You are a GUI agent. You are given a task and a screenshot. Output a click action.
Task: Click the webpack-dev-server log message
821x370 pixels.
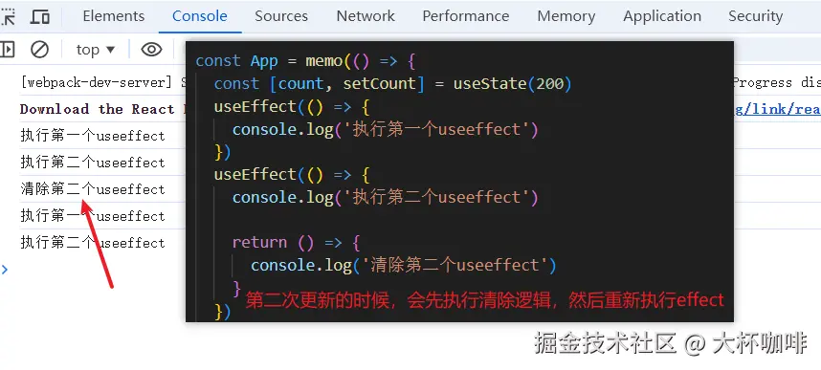102,82
